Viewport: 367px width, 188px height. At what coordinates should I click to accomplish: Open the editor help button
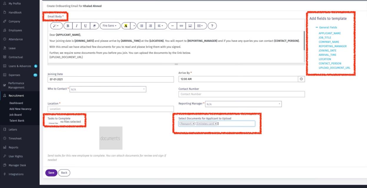click(212, 26)
